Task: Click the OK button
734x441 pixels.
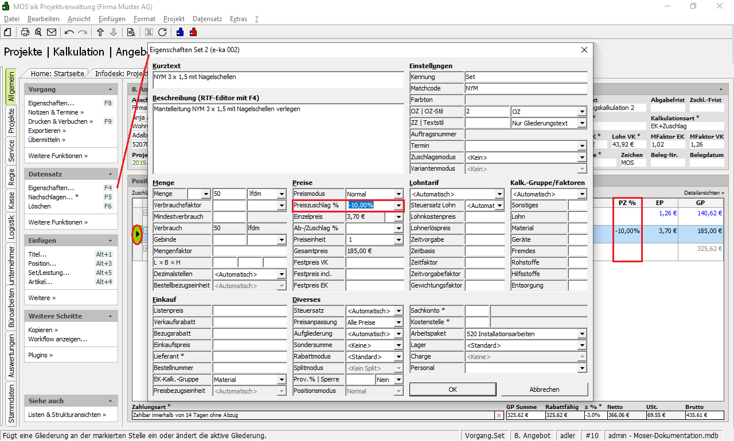Action: pos(452,389)
